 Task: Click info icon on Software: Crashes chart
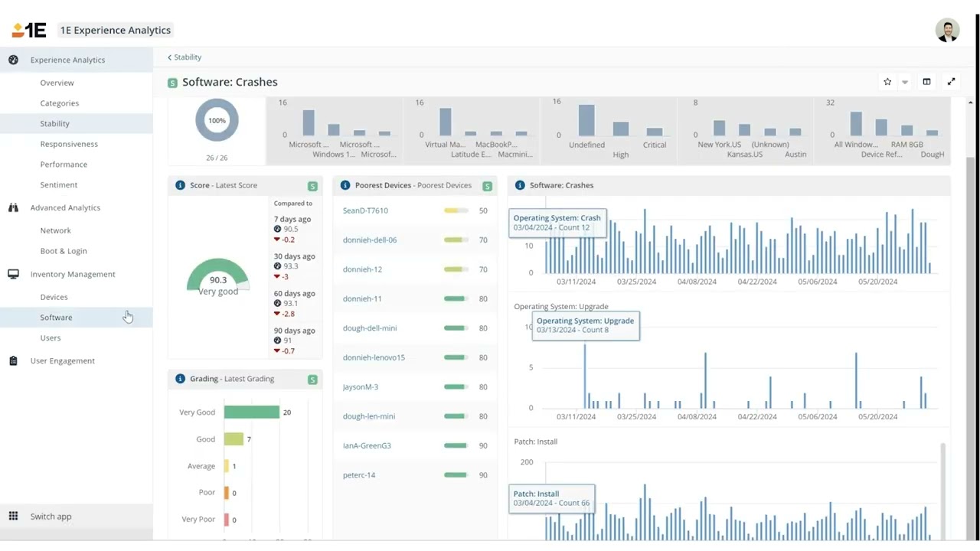coord(520,185)
